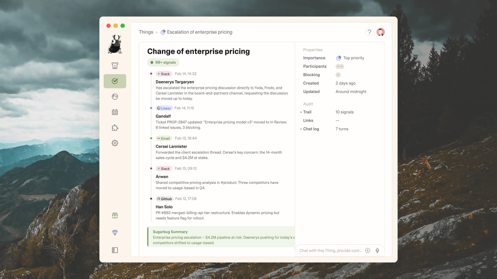Viewport: 497px width, 279px height.
Task: Open the face People sidebar icon
Action: point(115,97)
